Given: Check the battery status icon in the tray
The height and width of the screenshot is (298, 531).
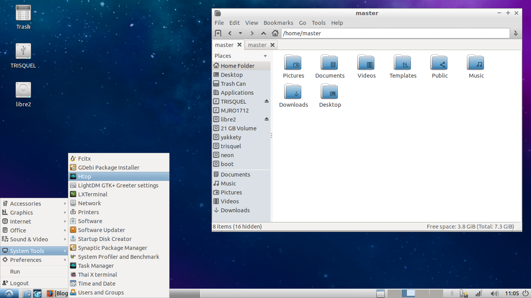Looking at the screenshot, I should 464,294.
